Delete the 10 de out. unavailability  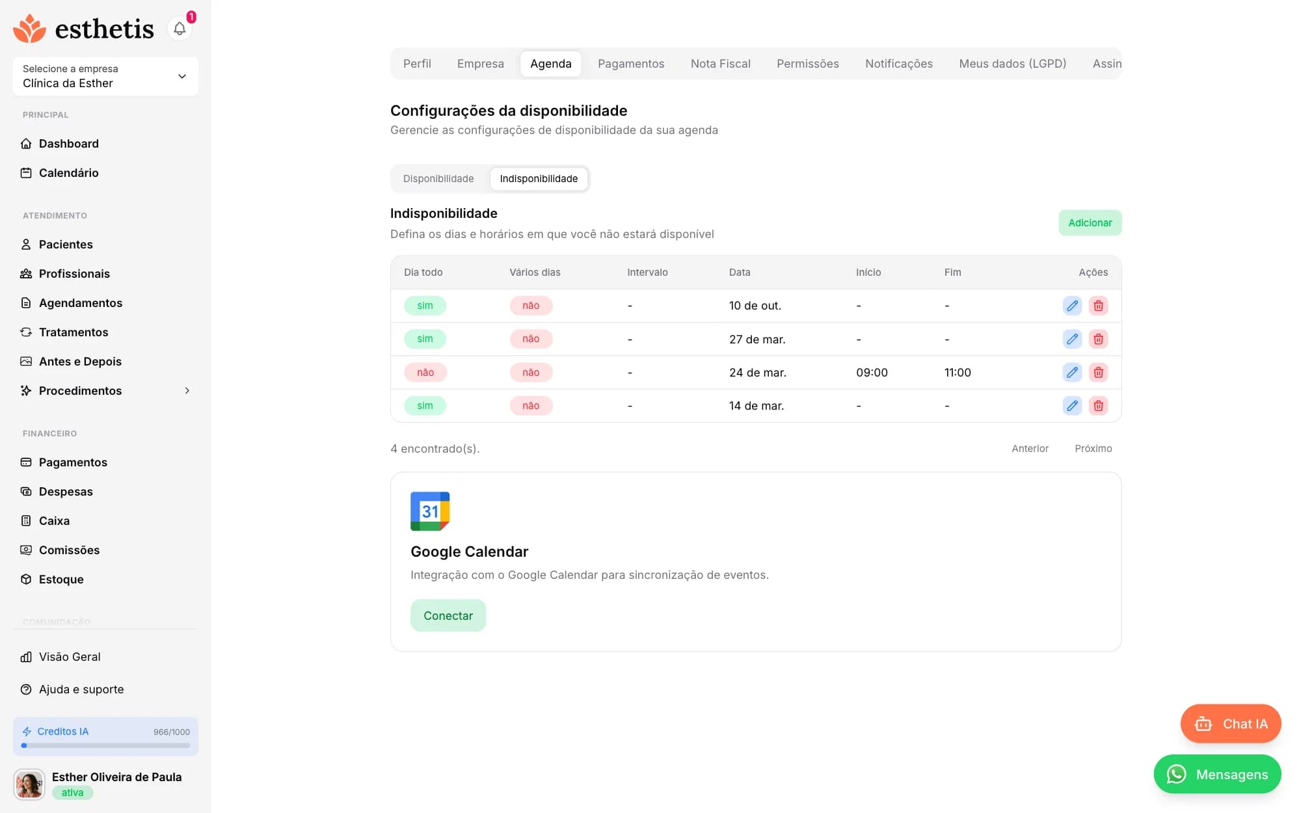[x=1098, y=306]
